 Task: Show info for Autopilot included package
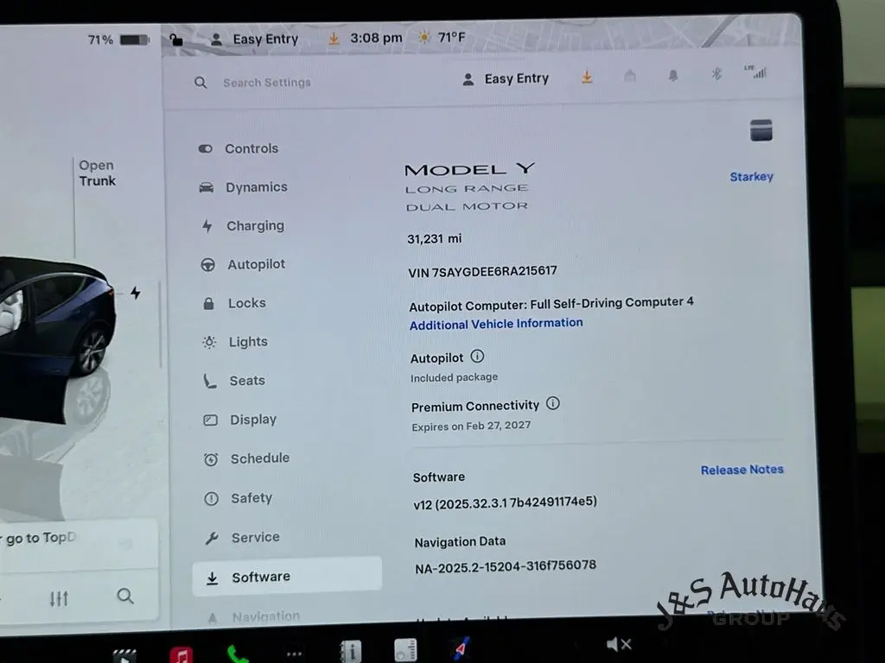pyautogui.click(x=477, y=357)
